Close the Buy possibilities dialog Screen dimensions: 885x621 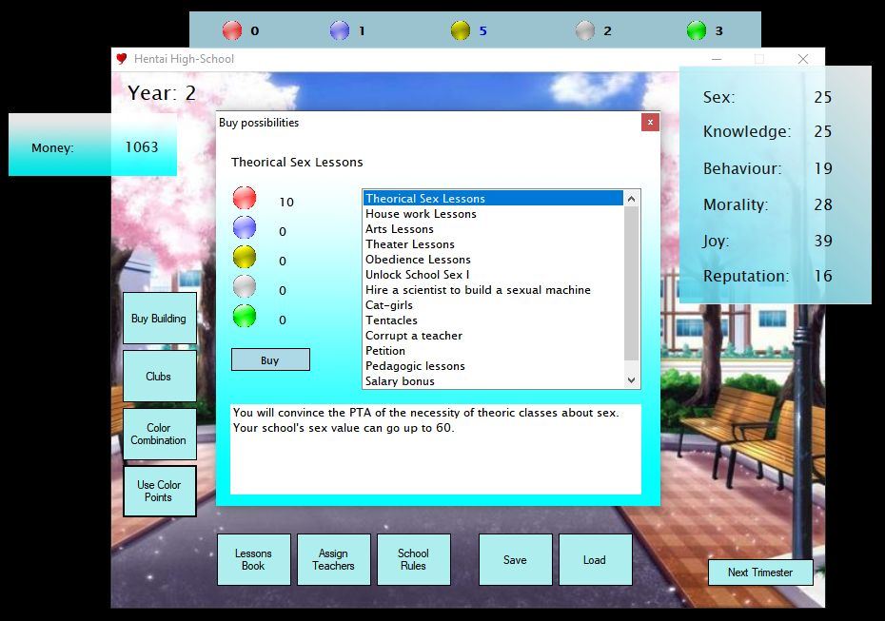click(x=650, y=123)
